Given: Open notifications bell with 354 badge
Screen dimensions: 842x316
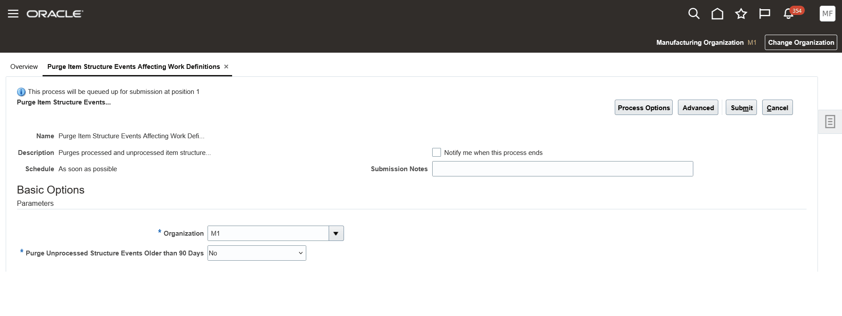Looking at the screenshot, I should (788, 14).
